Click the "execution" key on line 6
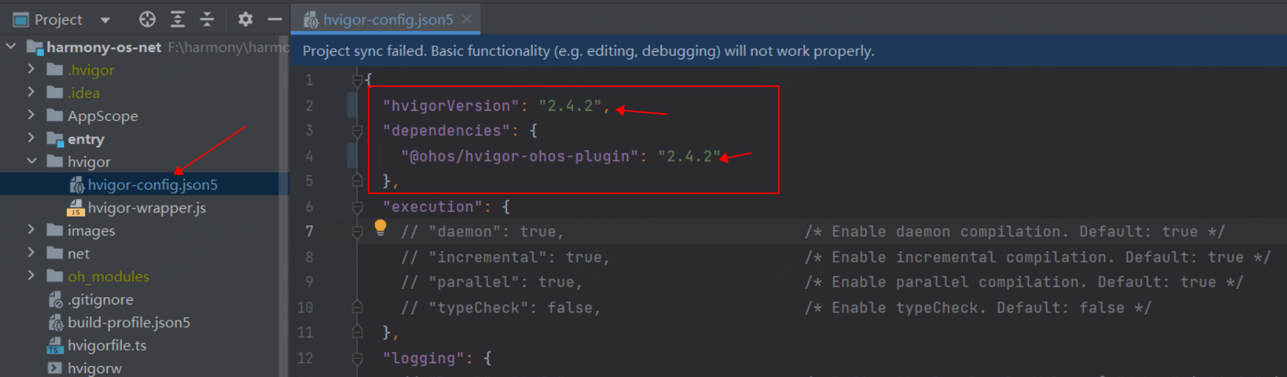This screenshot has height=377, width=1287. pos(432,207)
